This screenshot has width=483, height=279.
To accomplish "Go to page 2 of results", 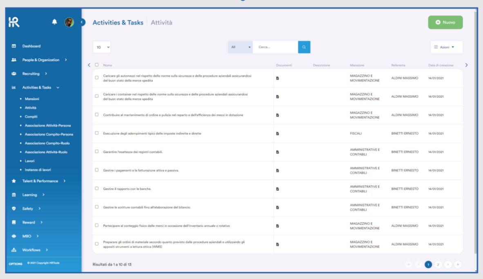I will (x=438, y=265).
